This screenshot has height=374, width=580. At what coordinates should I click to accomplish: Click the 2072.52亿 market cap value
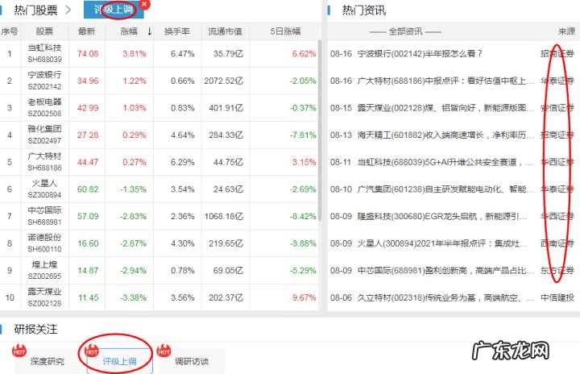pyautogui.click(x=223, y=81)
